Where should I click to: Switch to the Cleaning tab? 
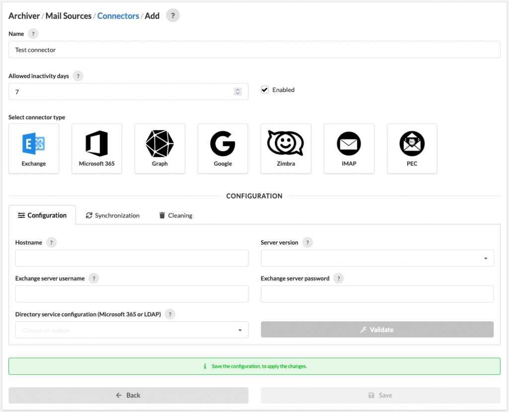[x=175, y=215]
